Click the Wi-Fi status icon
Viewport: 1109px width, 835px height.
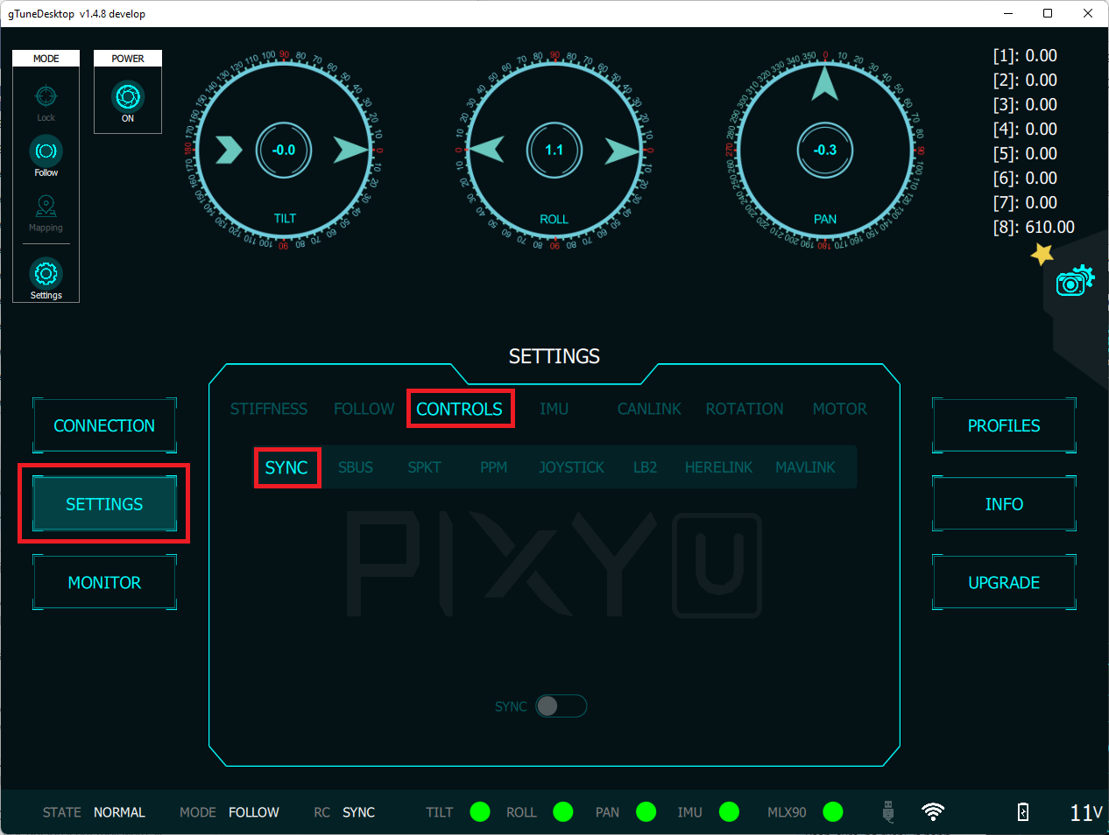tap(933, 812)
